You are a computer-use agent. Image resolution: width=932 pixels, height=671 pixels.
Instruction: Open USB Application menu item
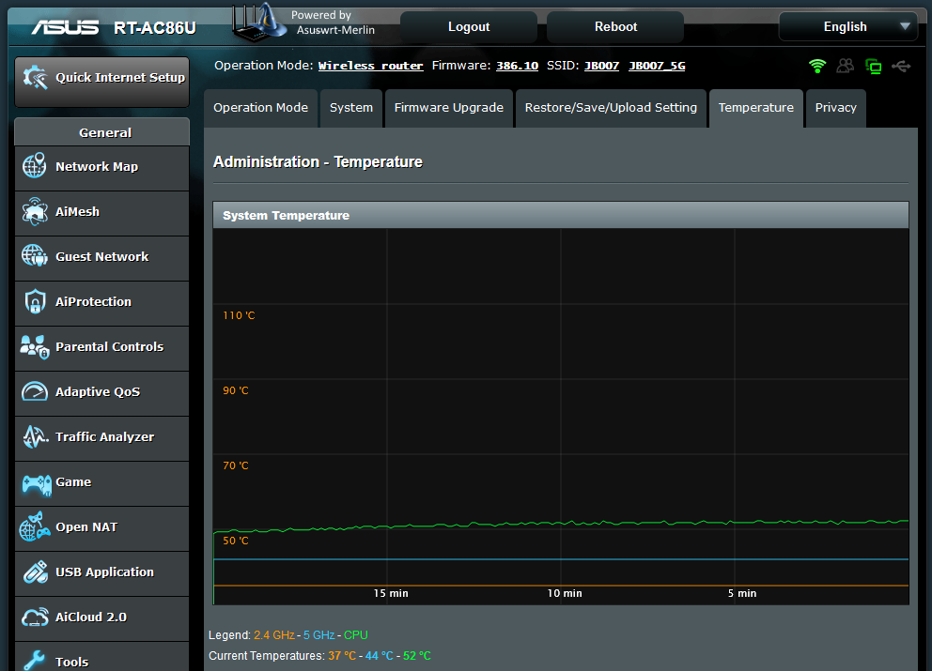click(101, 574)
